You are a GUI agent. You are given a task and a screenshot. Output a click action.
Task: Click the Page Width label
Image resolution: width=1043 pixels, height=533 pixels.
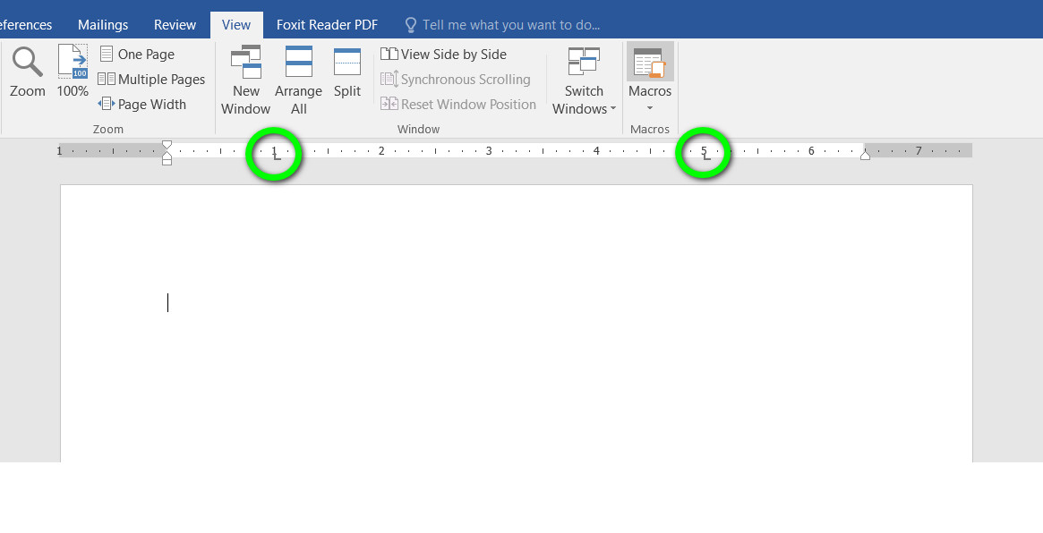pyautogui.click(x=151, y=105)
